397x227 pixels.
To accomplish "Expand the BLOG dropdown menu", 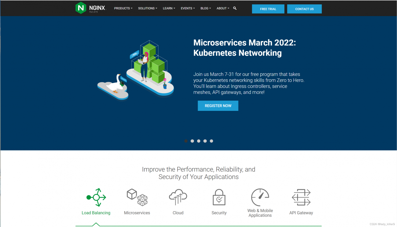I will tap(206, 8).
